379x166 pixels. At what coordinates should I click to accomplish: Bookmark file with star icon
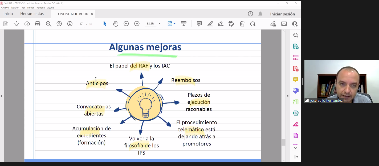click(x=17, y=24)
